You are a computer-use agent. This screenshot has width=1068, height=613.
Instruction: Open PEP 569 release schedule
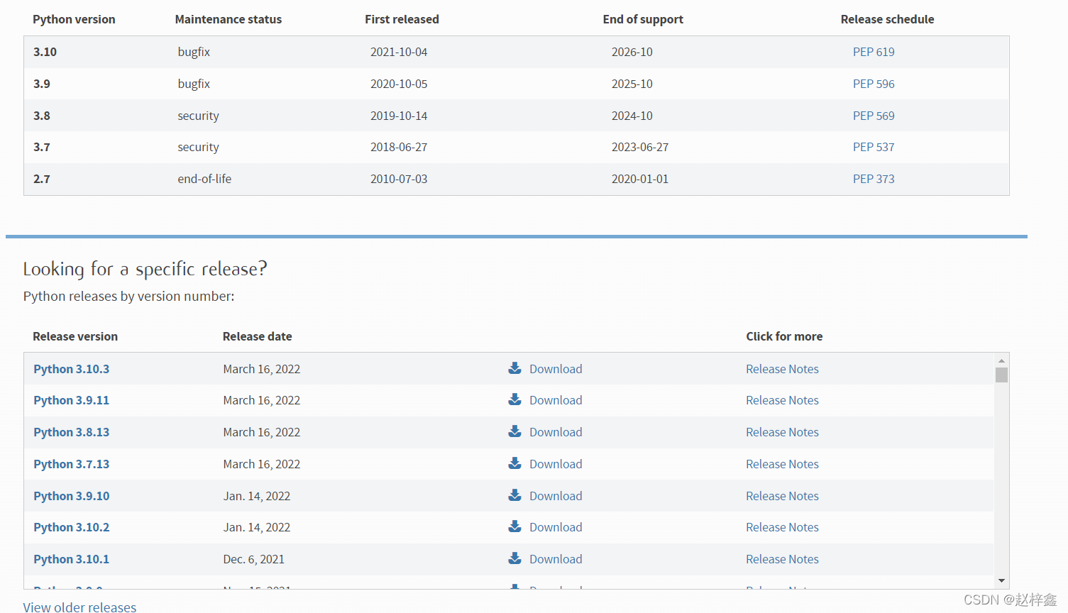874,116
